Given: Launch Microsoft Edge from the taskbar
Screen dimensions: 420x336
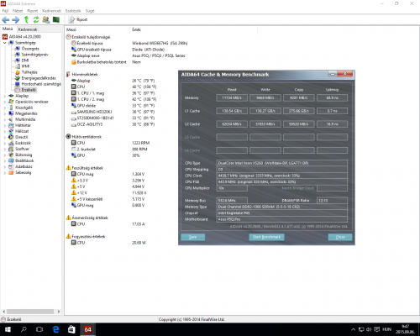Looking at the screenshot, I should click(55, 329).
